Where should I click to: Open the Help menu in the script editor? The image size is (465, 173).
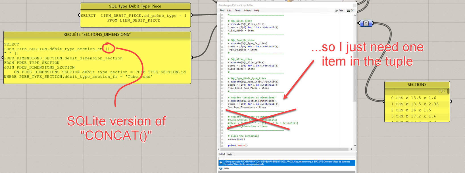tap(257, 11)
